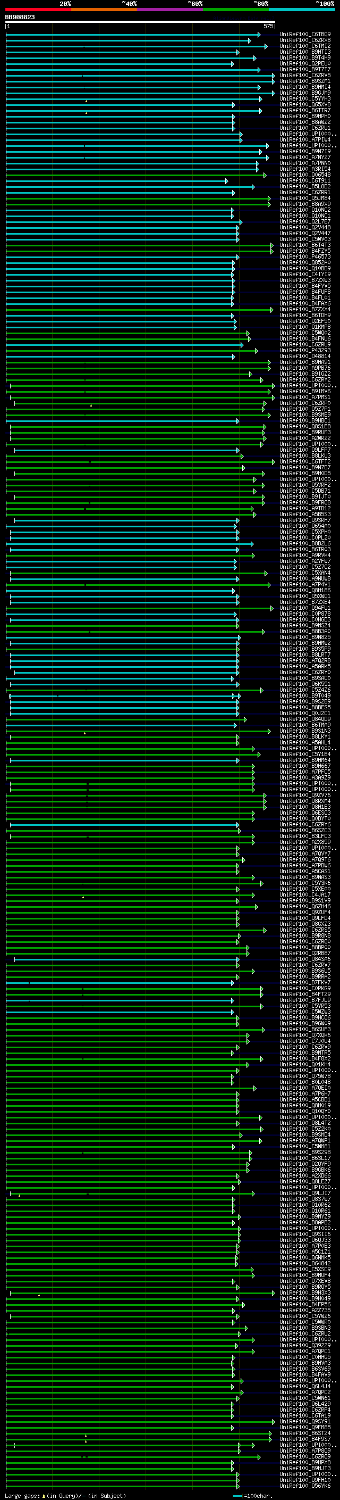
Task: Select label UniRef100_B6T4T3
Action: pyautogui.click(x=305, y=245)
